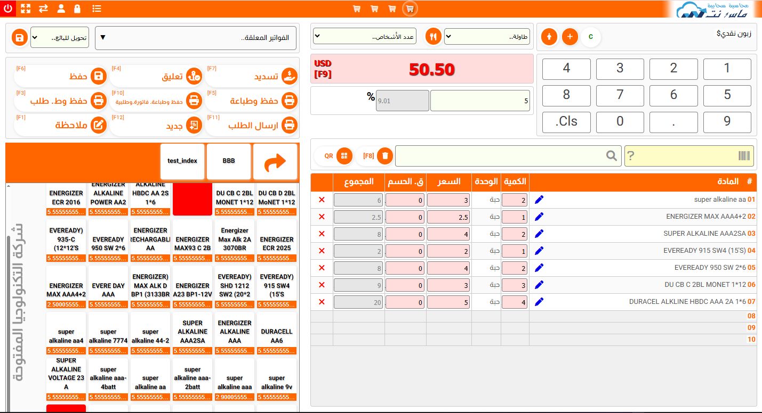
Task: Remove super alkaline aa row with red X
Action: 322,200
